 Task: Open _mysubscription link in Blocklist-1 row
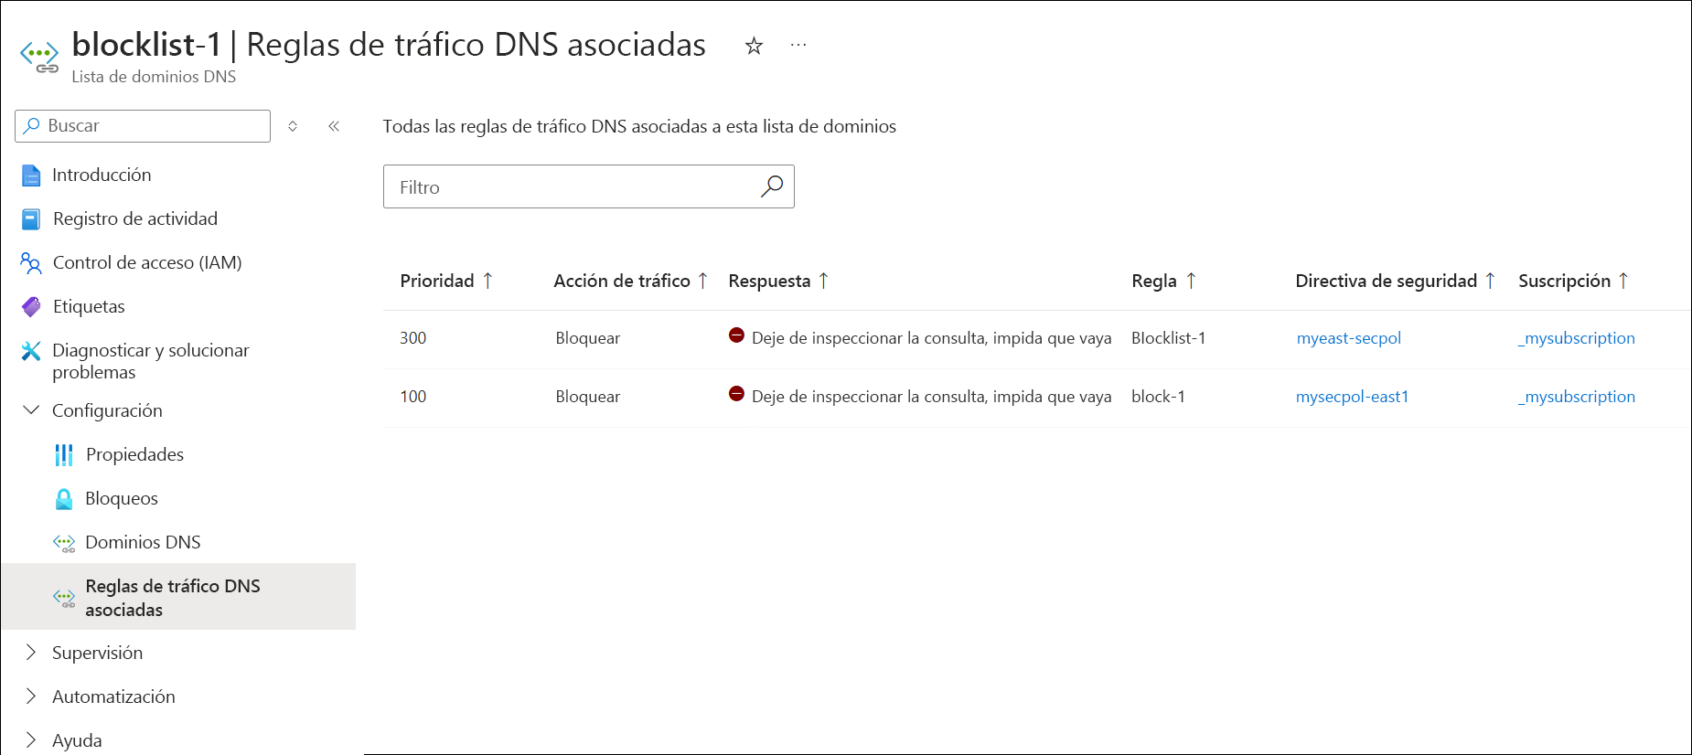pyautogui.click(x=1577, y=338)
